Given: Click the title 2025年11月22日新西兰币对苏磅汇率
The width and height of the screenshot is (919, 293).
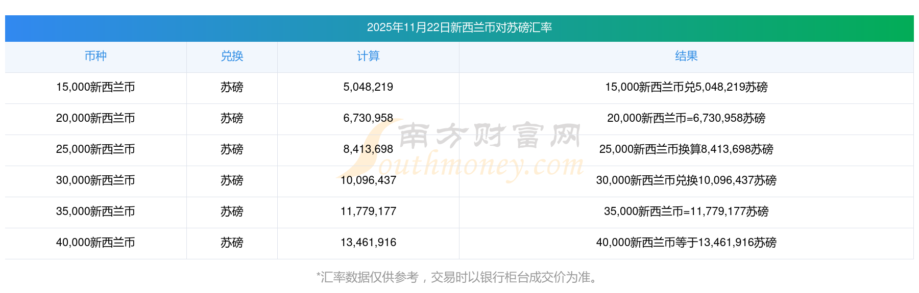Looking at the screenshot, I should pos(459,28).
